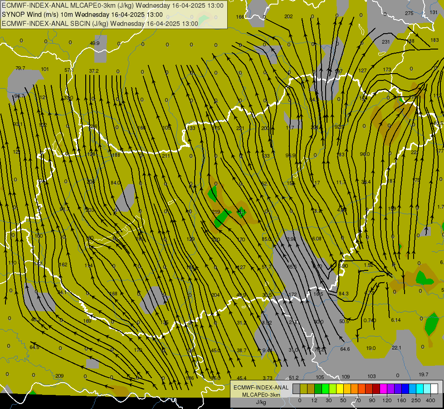This screenshot has height=409, width=444.
Task: Click the olive-yellow swatch right of gray
Action: coord(303,389)
